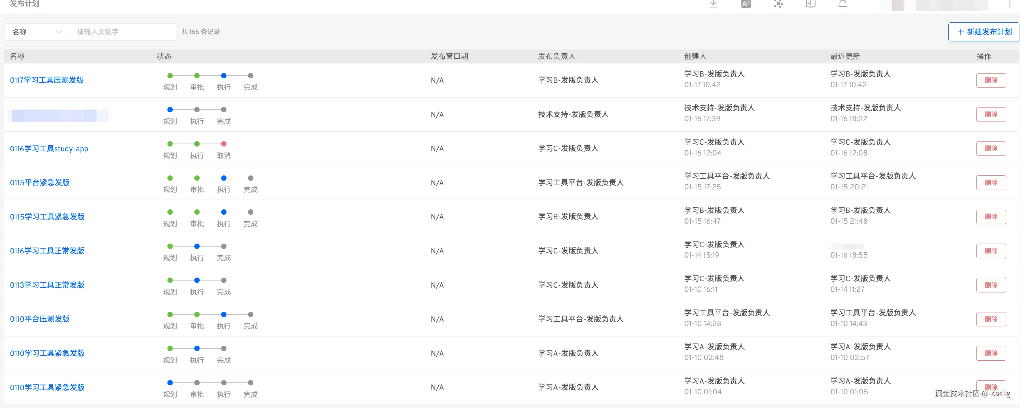Click the 最近更新 column header

click(x=845, y=56)
